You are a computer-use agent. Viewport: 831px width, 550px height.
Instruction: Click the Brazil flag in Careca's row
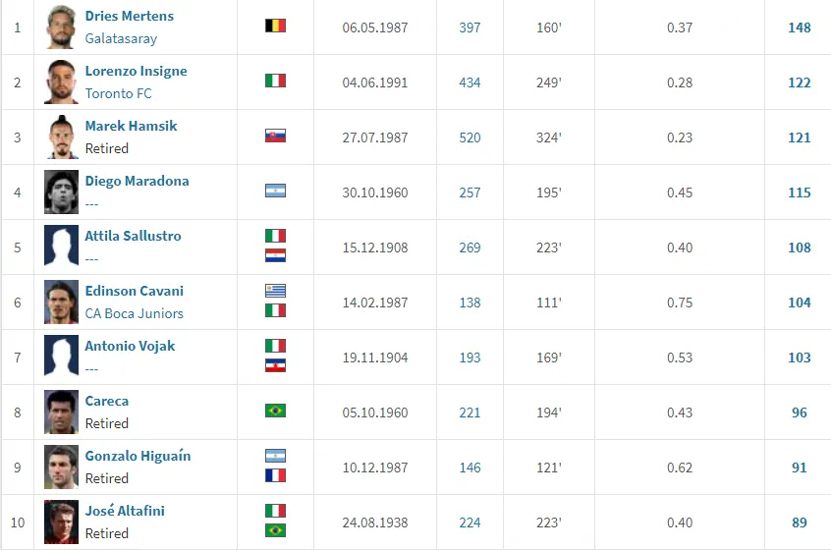pos(275,412)
